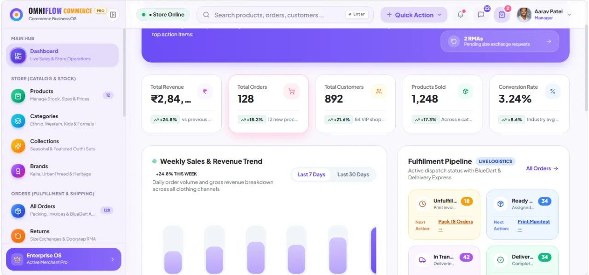Click the In Transit count badge 42
The width and height of the screenshot is (589, 275).
click(467, 257)
